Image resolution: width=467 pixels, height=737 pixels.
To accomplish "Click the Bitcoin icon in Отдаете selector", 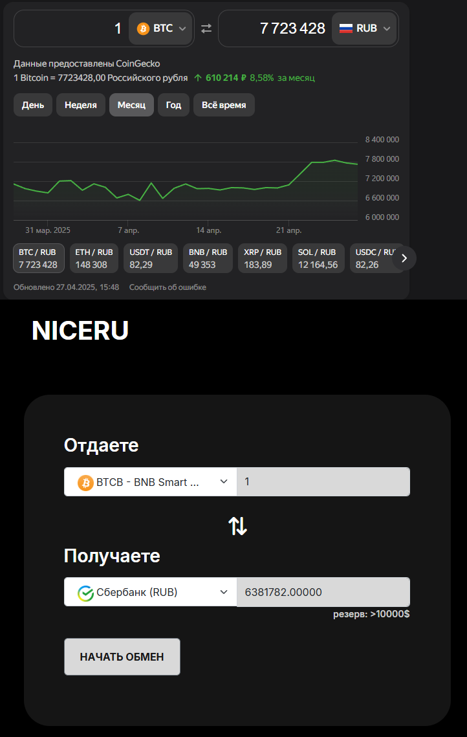I will click(85, 483).
